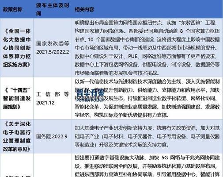Viewport: 223px width, 177px height.
Task: Click the paragraph starting 明确提出布局全国算力网络
Action: (147, 48)
